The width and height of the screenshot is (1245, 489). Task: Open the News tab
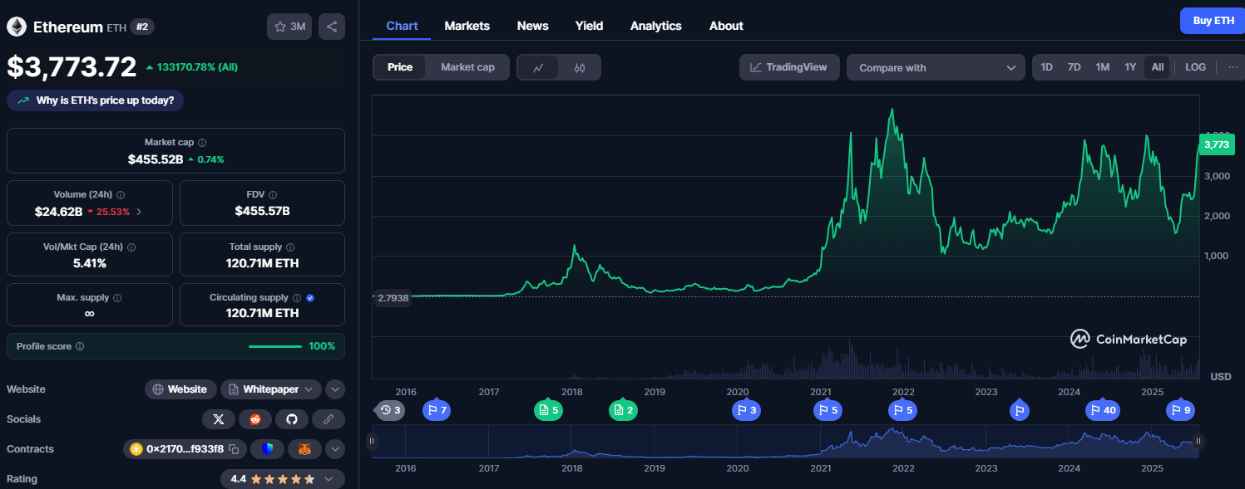tap(532, 26)
